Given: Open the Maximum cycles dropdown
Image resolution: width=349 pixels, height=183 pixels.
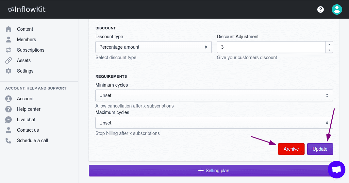Looking at the screenshot, I should pos(214,123).
